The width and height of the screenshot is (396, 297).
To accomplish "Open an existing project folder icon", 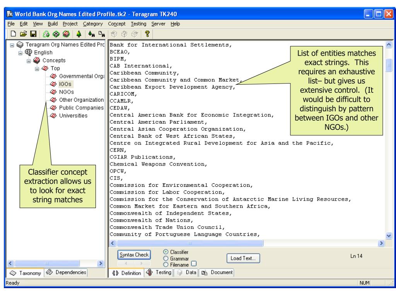I will (x=23, y=34).
